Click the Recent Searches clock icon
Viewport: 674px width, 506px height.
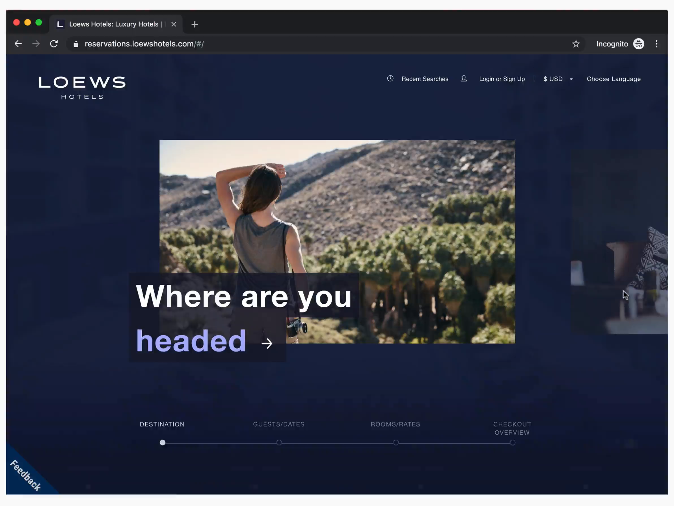coord(390,79)
